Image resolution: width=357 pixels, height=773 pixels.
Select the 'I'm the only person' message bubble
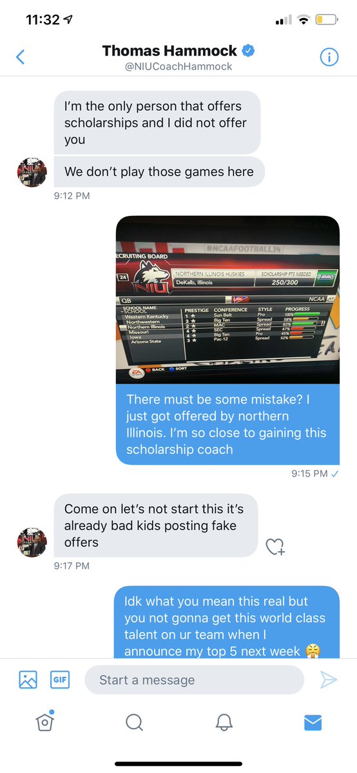[x=157, y=122]
